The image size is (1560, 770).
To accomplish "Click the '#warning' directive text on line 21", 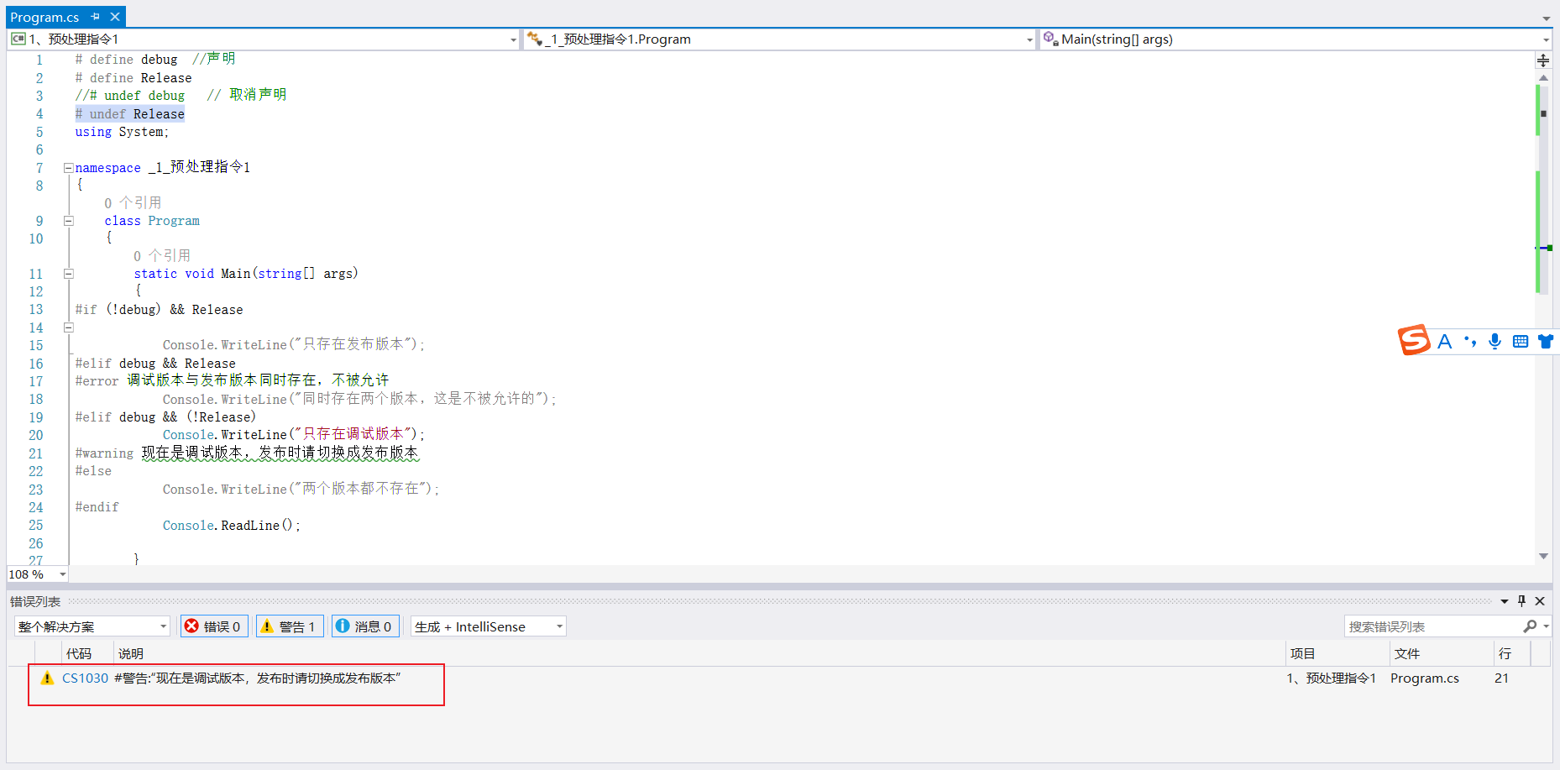I will [x=104, y=453].
